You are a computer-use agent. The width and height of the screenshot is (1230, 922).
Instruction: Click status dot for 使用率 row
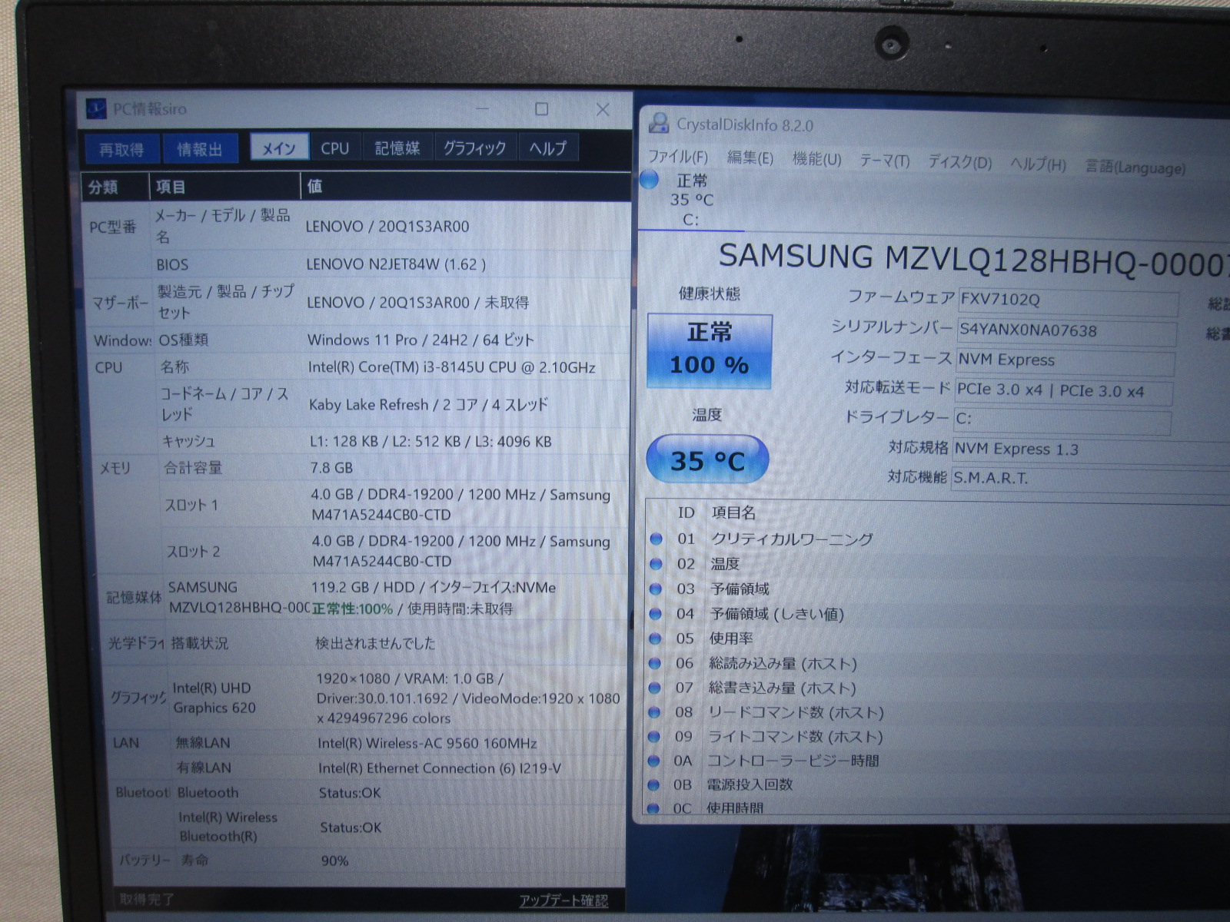655,638
